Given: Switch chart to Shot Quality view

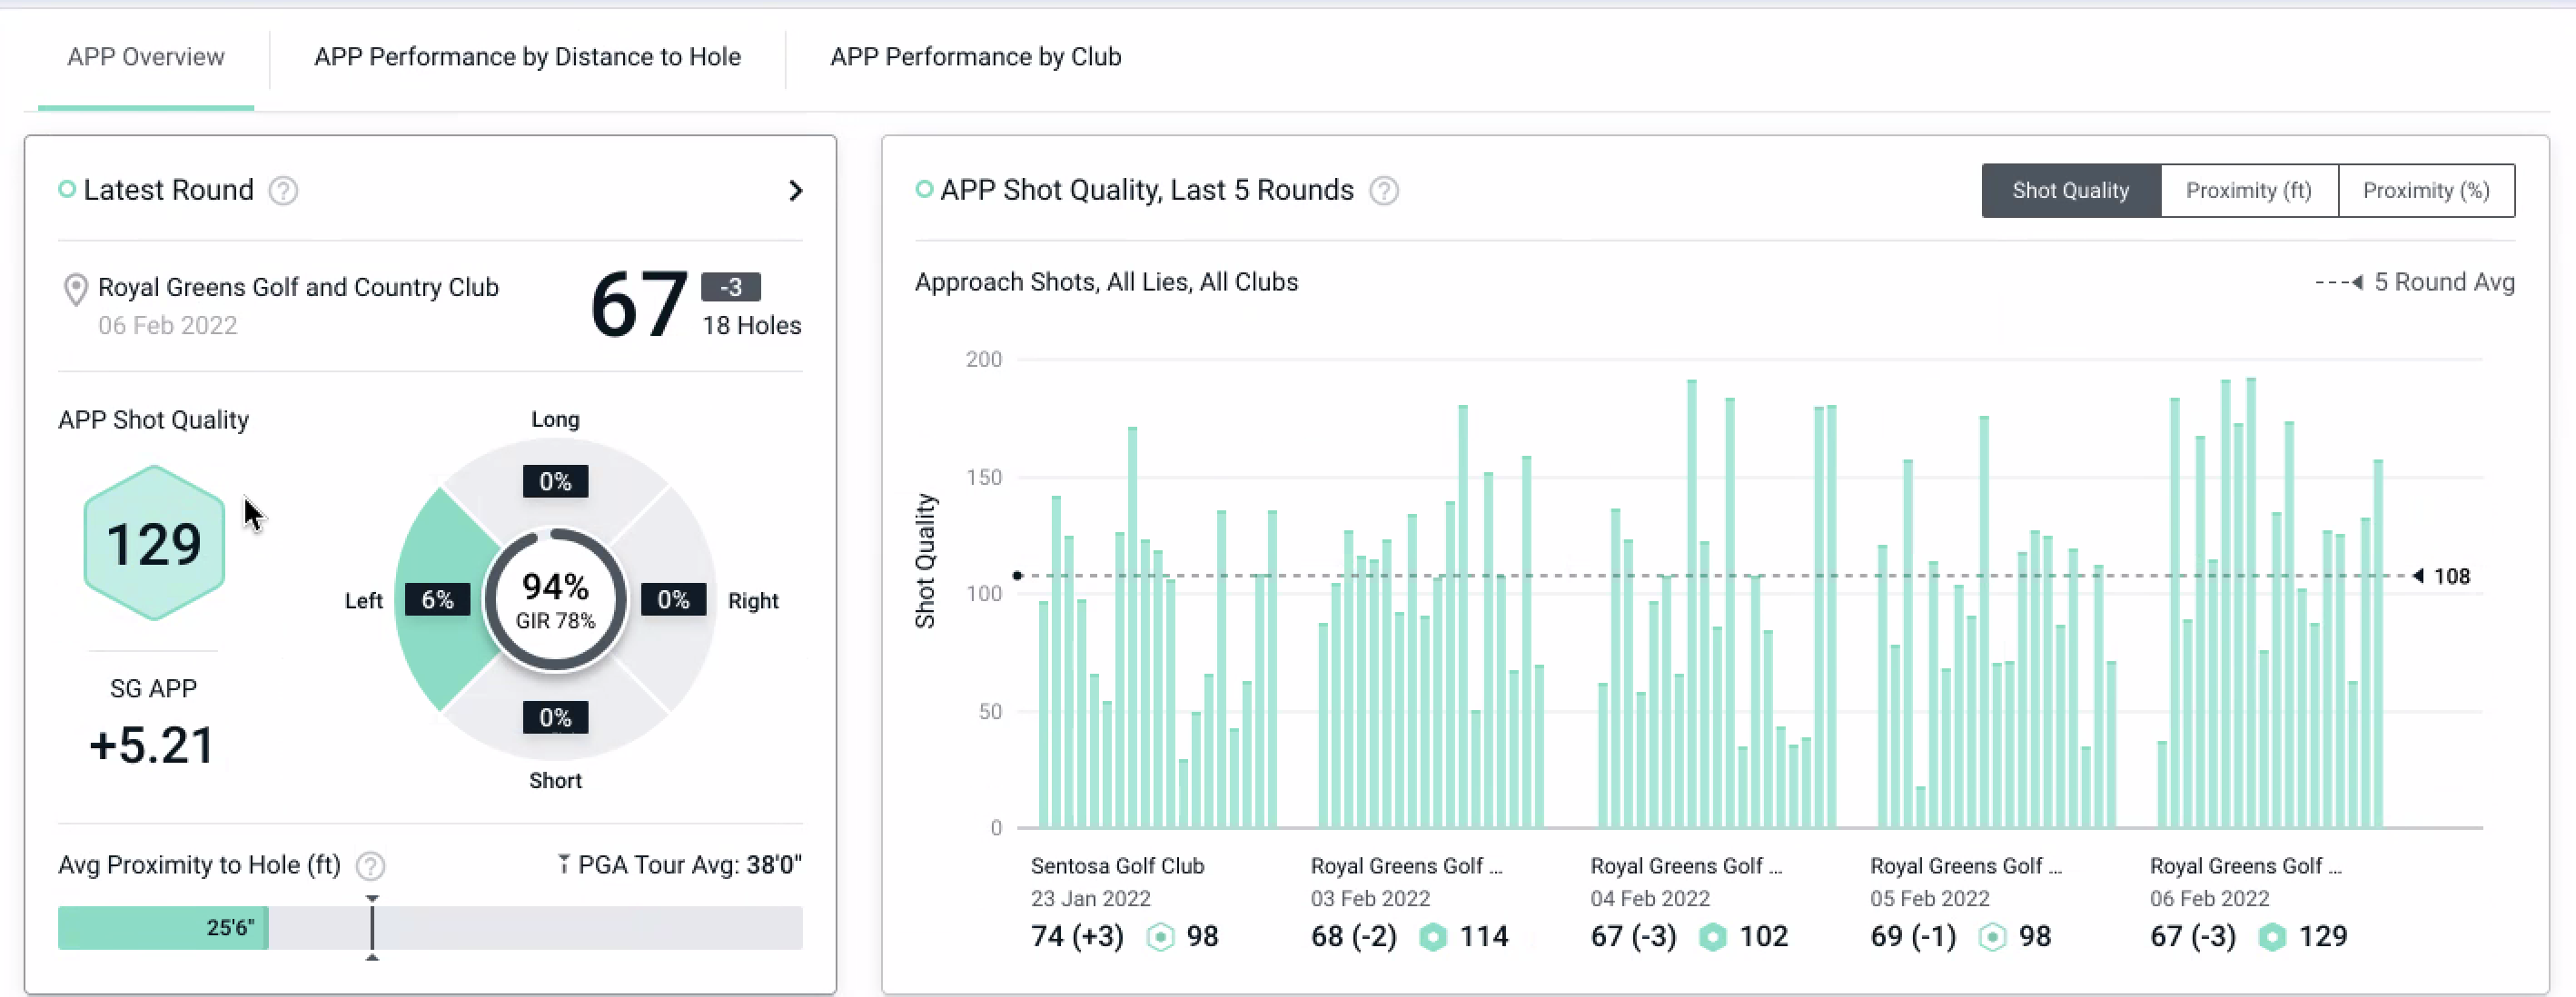Looking at the screenshot, I should pos(2070,191).
